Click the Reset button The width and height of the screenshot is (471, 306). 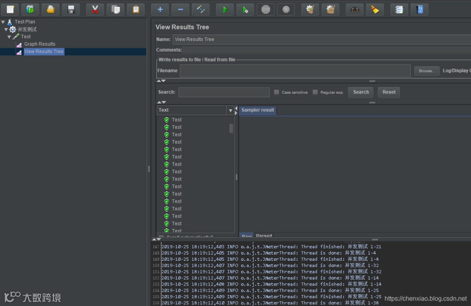point(389,92)
